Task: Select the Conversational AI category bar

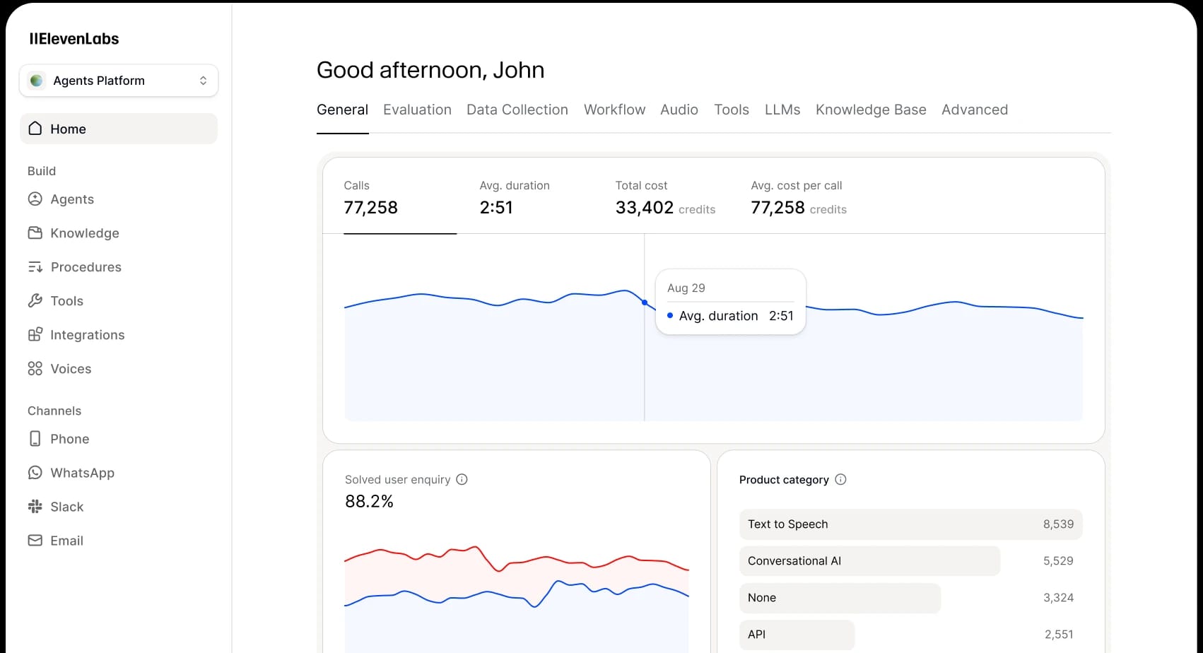Action: (869, 560)
